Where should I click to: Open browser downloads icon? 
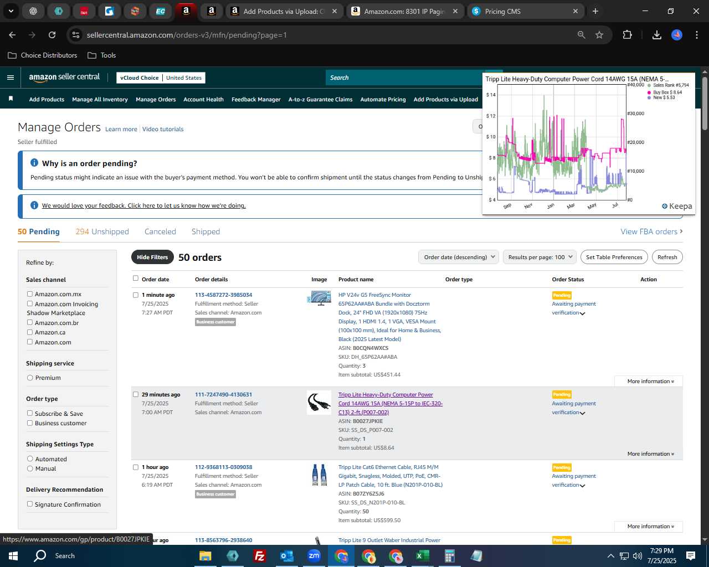[x=657, y=35]
